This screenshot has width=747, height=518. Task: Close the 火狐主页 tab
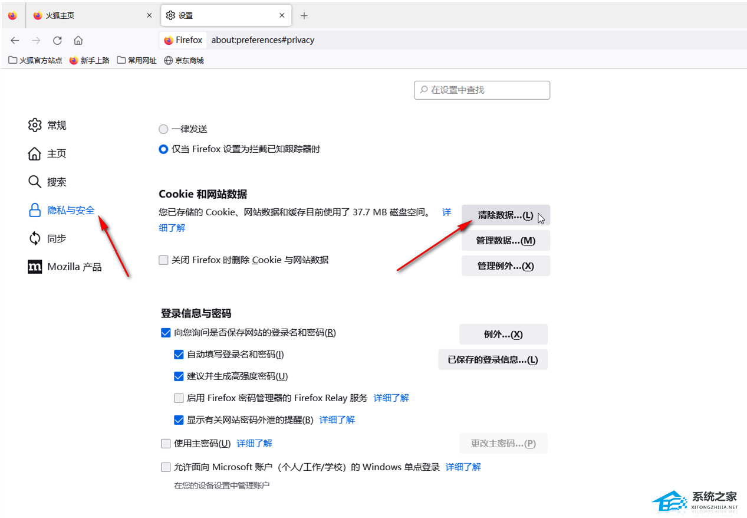[149, 16]
